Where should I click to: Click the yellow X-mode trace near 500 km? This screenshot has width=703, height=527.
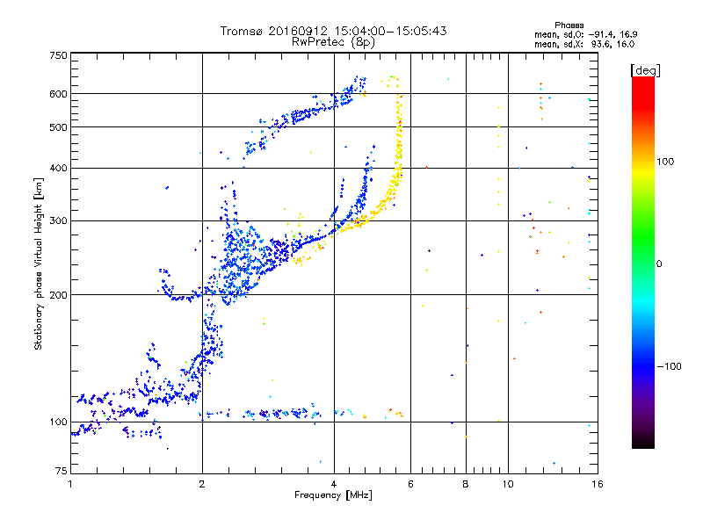coord(399,127)
